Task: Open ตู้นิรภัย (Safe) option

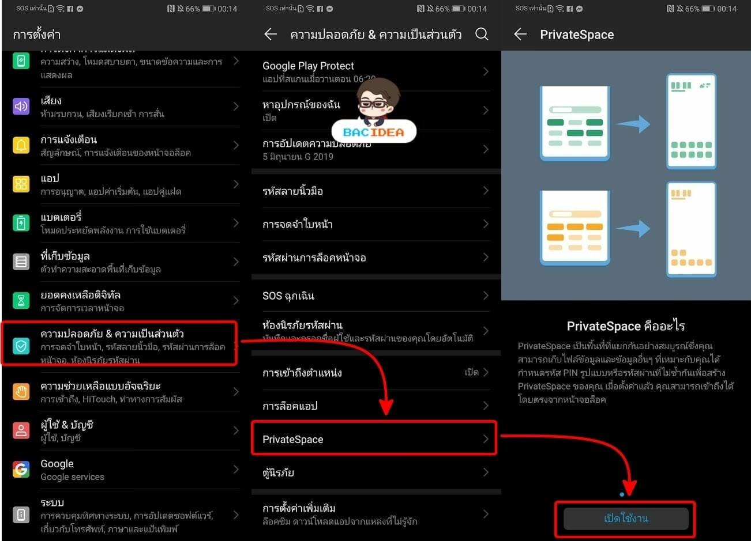Action: (x=376, y=472)
